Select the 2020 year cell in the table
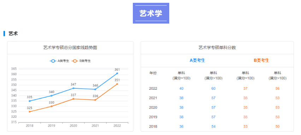The image size is (301, 135). [x=153, y=108]
